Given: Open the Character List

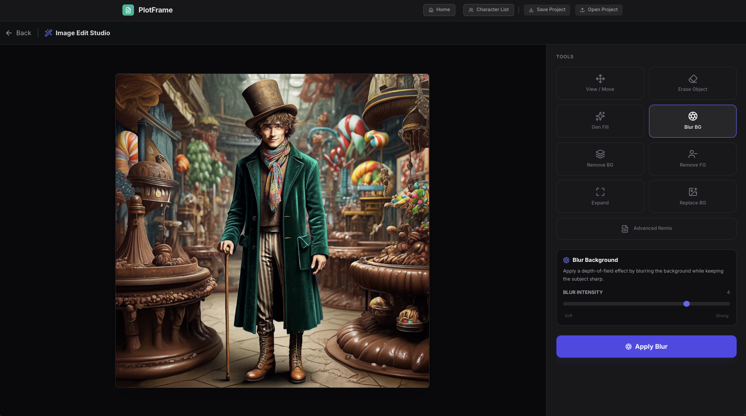Looking at the screenshot, I should 489,10.
